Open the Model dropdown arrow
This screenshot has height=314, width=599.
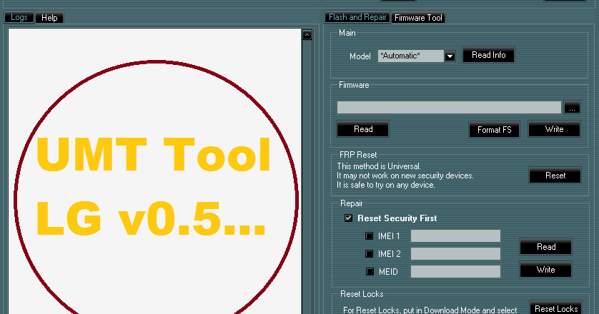[x=450, y=56]
